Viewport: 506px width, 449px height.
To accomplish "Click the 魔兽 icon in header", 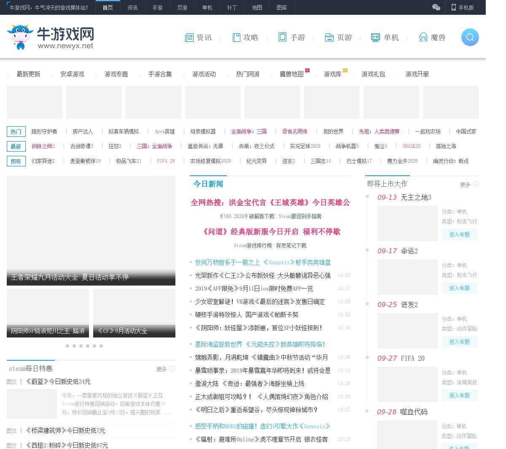I will tap(423, 38).
